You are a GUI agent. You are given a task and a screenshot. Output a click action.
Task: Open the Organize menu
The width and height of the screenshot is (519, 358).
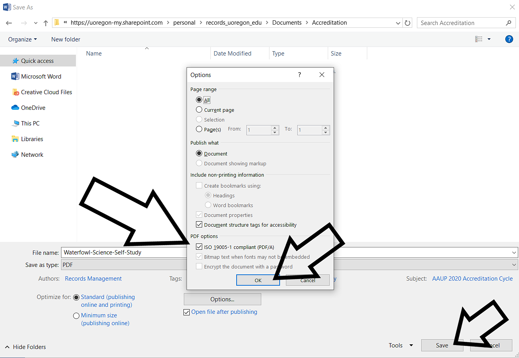click(23, 39)
